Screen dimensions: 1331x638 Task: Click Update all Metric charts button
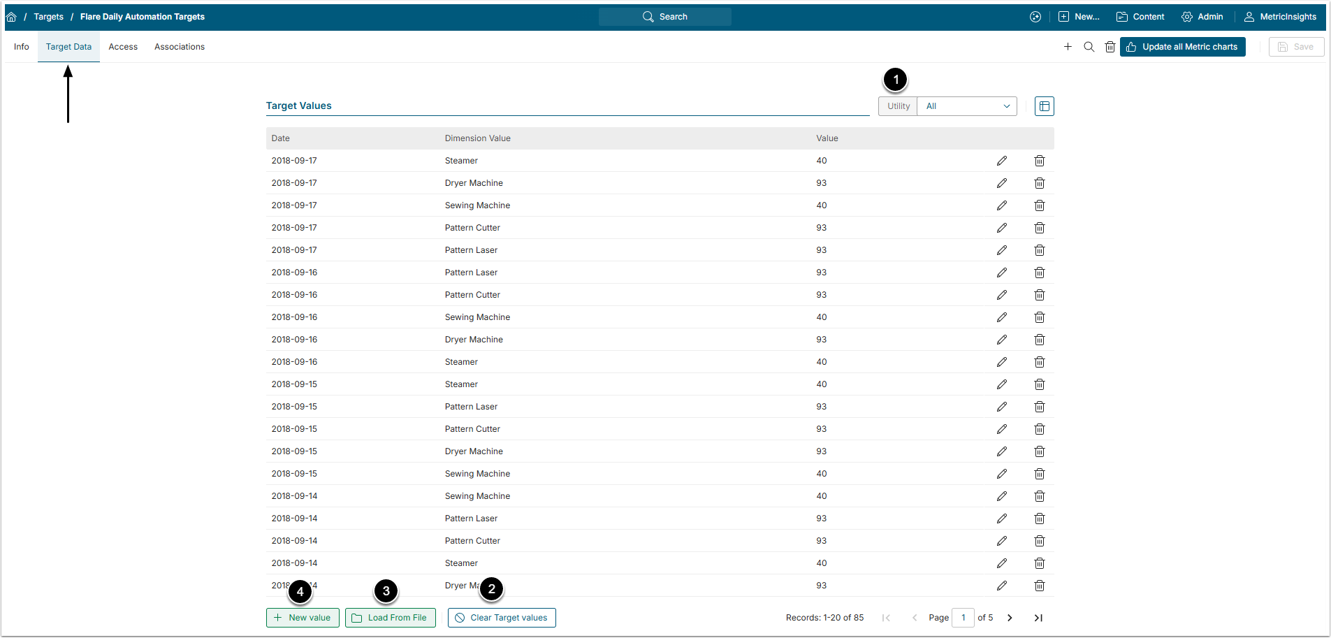pos(1182,47)
